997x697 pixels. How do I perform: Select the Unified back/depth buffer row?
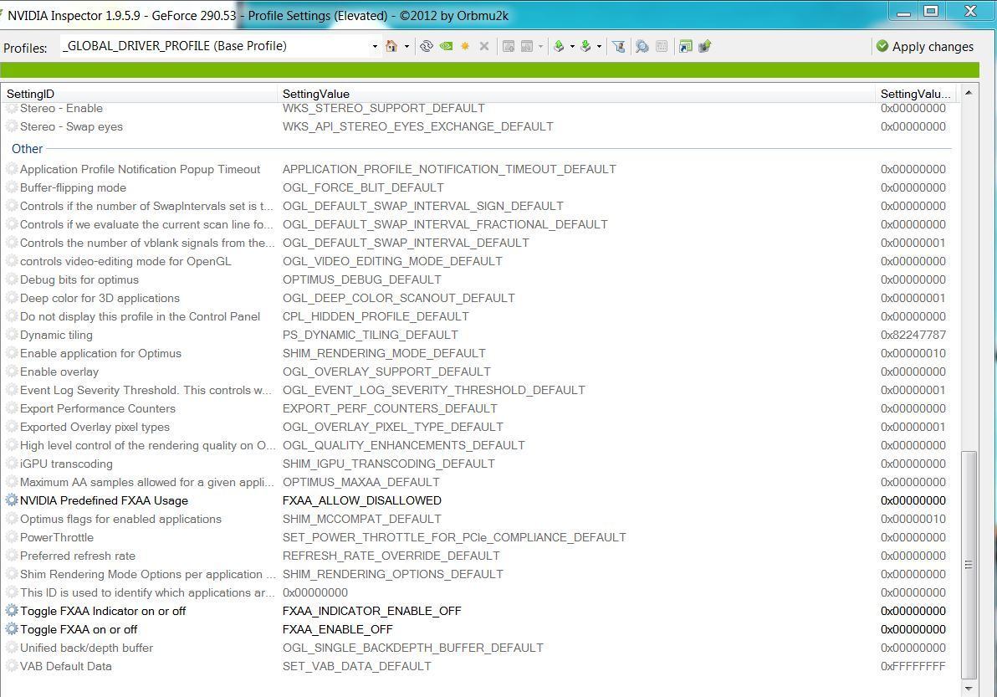(480, 648)
